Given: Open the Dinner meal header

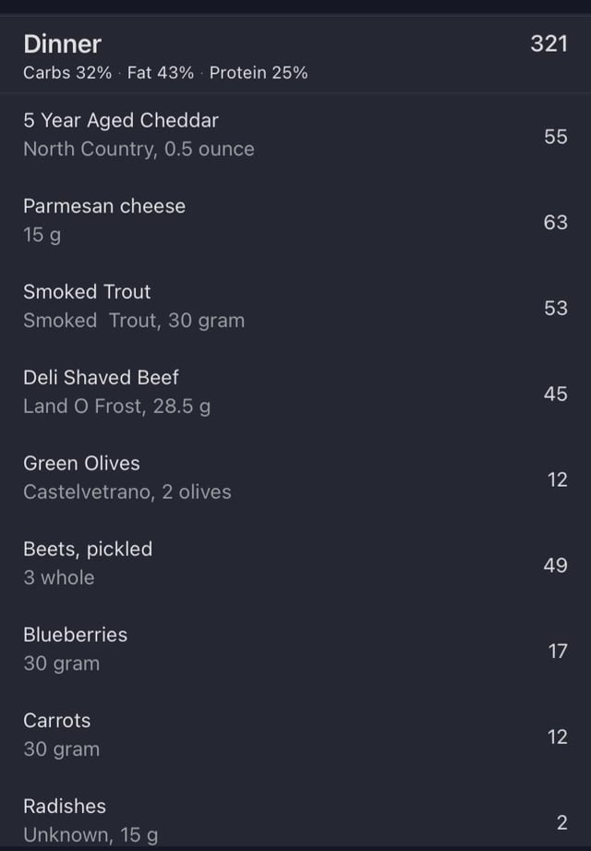Looking at the screenshot, I should 295,55.
